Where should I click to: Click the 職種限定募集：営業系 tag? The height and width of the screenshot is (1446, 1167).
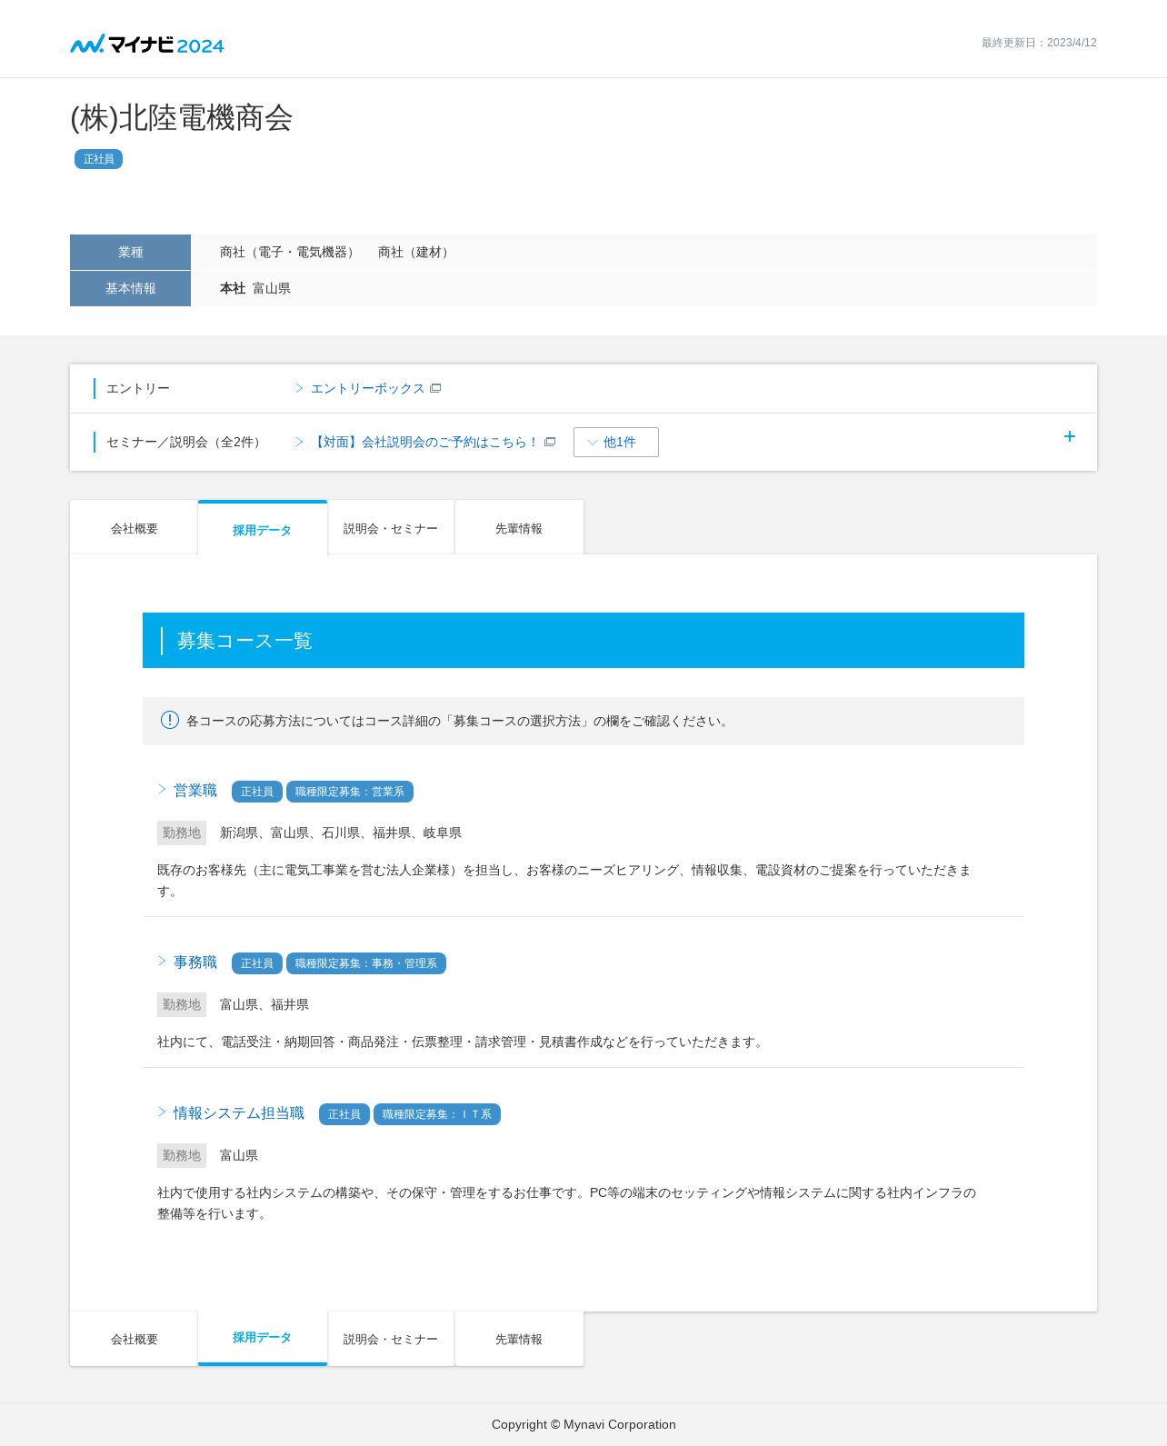[350, 792]
